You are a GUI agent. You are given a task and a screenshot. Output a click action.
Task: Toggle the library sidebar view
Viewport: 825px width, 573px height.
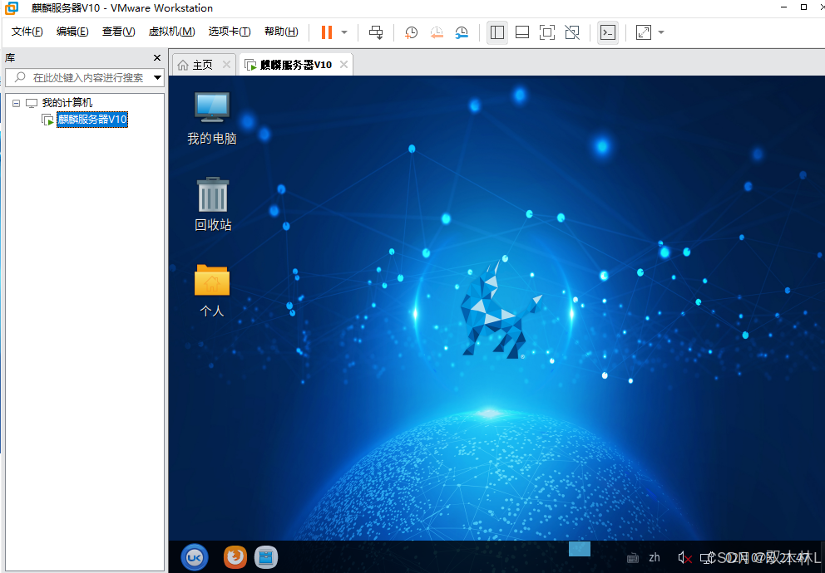coord(496,32)
